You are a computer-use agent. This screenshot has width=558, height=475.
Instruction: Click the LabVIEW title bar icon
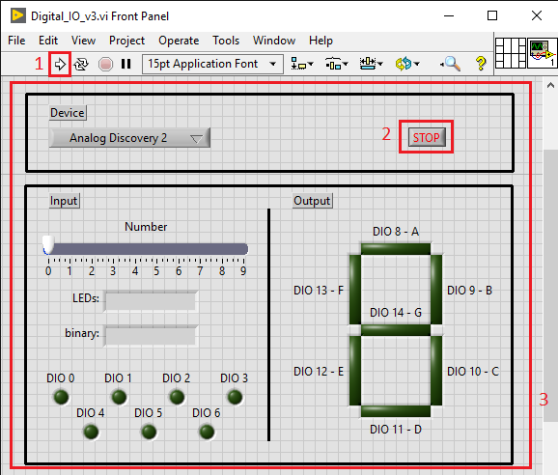17,16
